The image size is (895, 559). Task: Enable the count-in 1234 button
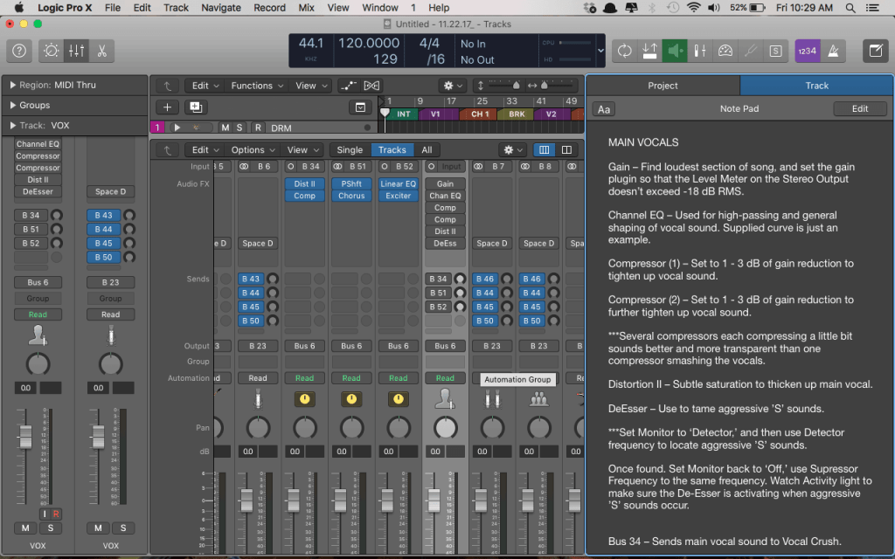pyautogui.click(x=807, y=51)
